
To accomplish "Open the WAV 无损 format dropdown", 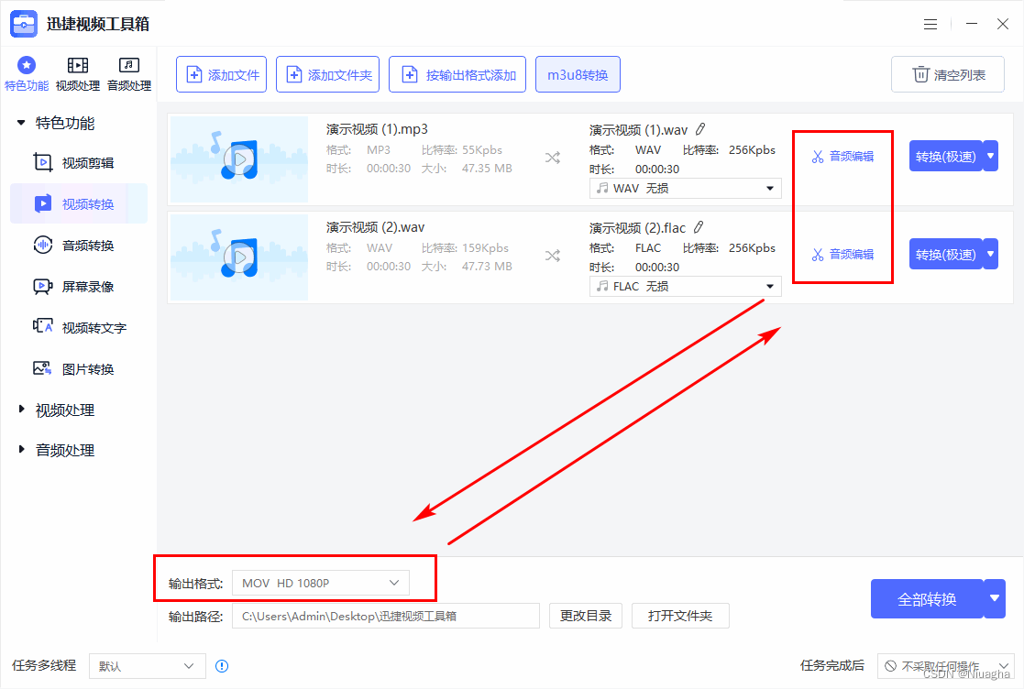I will 685,189.
